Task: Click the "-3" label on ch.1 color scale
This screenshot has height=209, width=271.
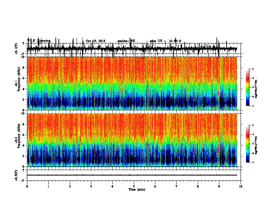Action: point(252,69)
